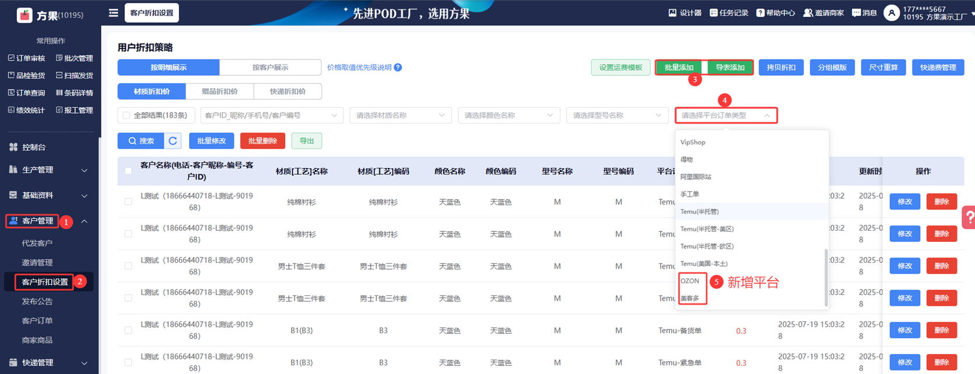The image size is (975, 374).
Task: Open the 请选择材质名称 dropdown
Action: (400, 115)
